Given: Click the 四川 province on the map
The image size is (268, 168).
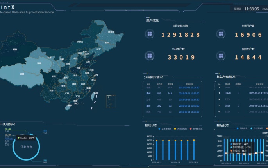Looking at the screenshot, I should coord(54,76).
